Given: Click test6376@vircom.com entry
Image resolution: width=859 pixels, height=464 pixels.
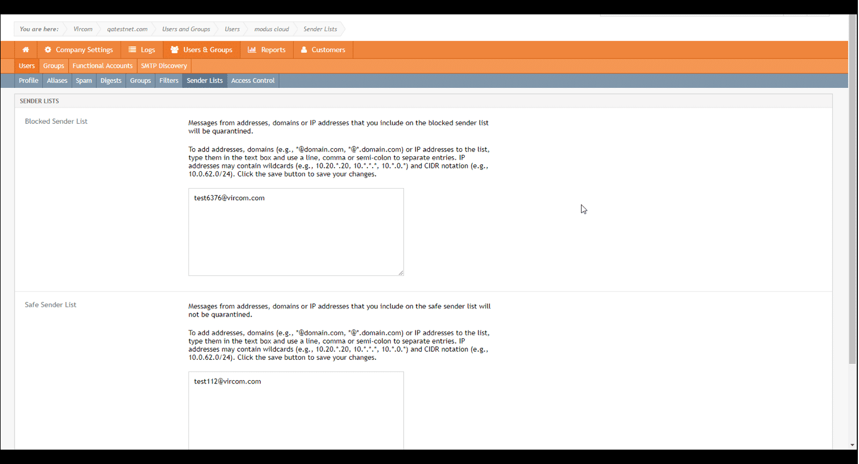Looking at the screenshot, I should coord(229,198).
